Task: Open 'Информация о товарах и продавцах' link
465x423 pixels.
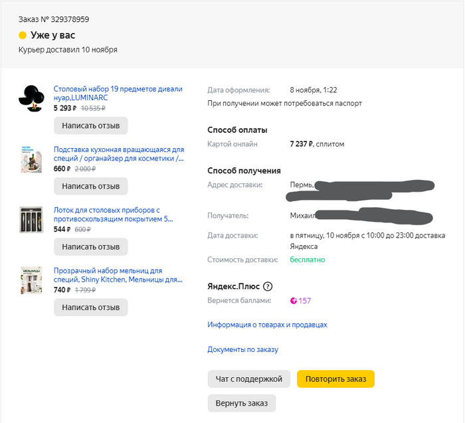Action: (267, 325)
